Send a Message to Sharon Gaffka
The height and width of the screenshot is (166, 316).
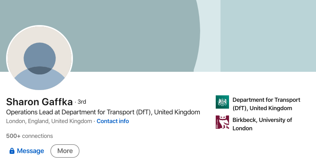pyautogui.click(x=27, y=151)
